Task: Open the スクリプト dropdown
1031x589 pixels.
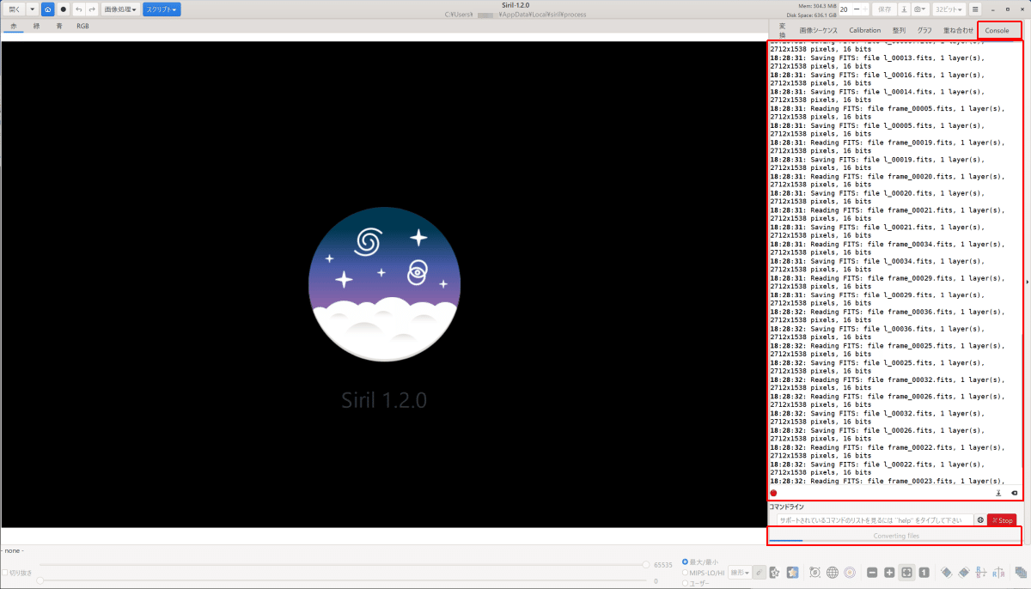Action: pos(162,9)
